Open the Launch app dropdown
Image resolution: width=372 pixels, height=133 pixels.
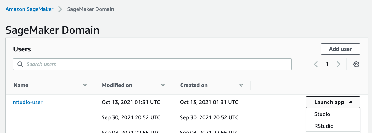click(333, 102)
